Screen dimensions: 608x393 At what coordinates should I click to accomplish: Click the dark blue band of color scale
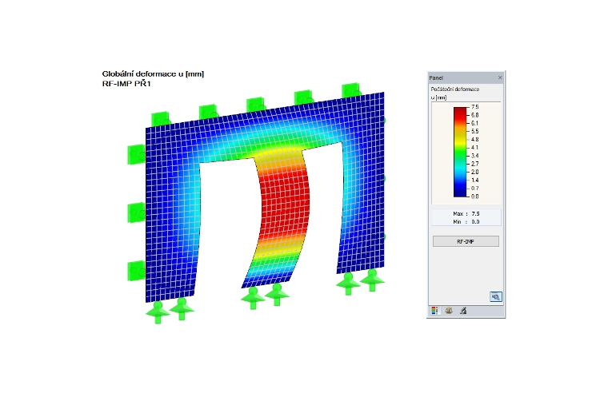click(x=460, y=190)
